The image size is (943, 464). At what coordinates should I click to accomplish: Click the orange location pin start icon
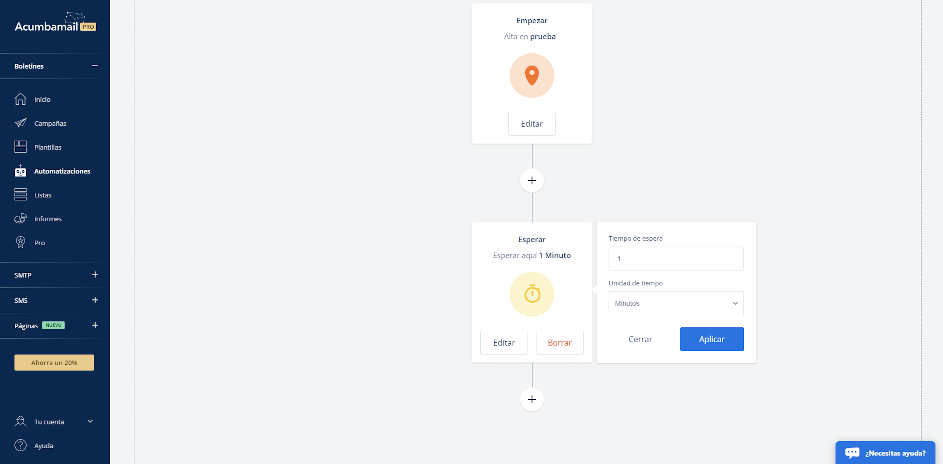[x=531, y=76]
